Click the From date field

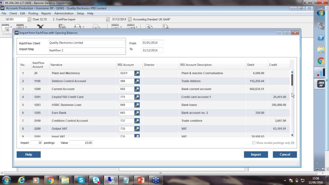click(x=152, y=43)
